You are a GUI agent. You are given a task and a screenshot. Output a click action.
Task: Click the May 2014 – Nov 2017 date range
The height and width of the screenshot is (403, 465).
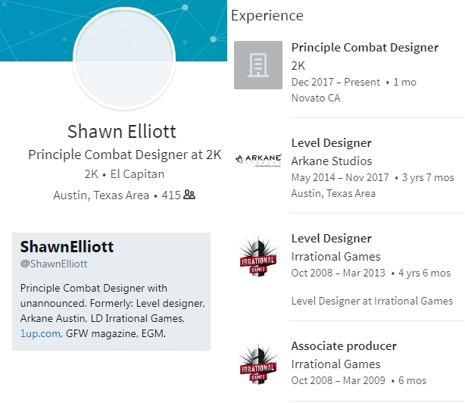340,177
